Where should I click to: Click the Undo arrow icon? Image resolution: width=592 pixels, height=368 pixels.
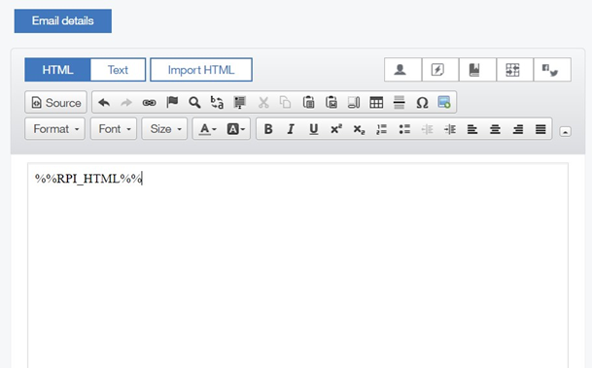104,103
